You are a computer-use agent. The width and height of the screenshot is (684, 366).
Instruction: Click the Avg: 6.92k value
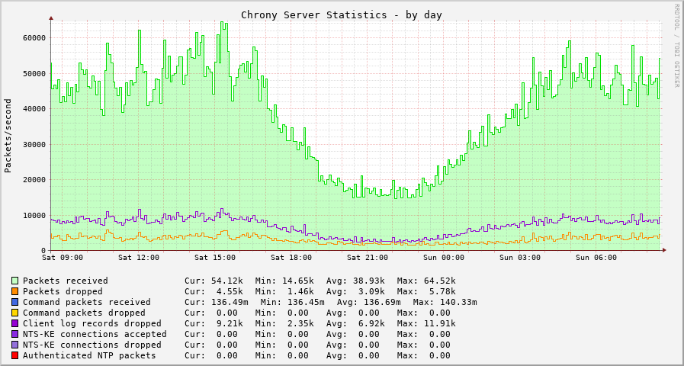tap(355, 324)
